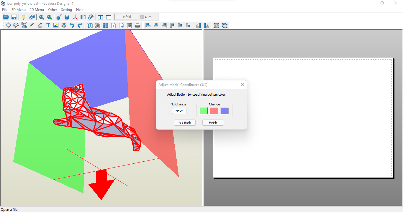This screenshot has height=212, width=403.
Task: Click the page-with-arrow export icon
Action: click(x=122, y=25)
